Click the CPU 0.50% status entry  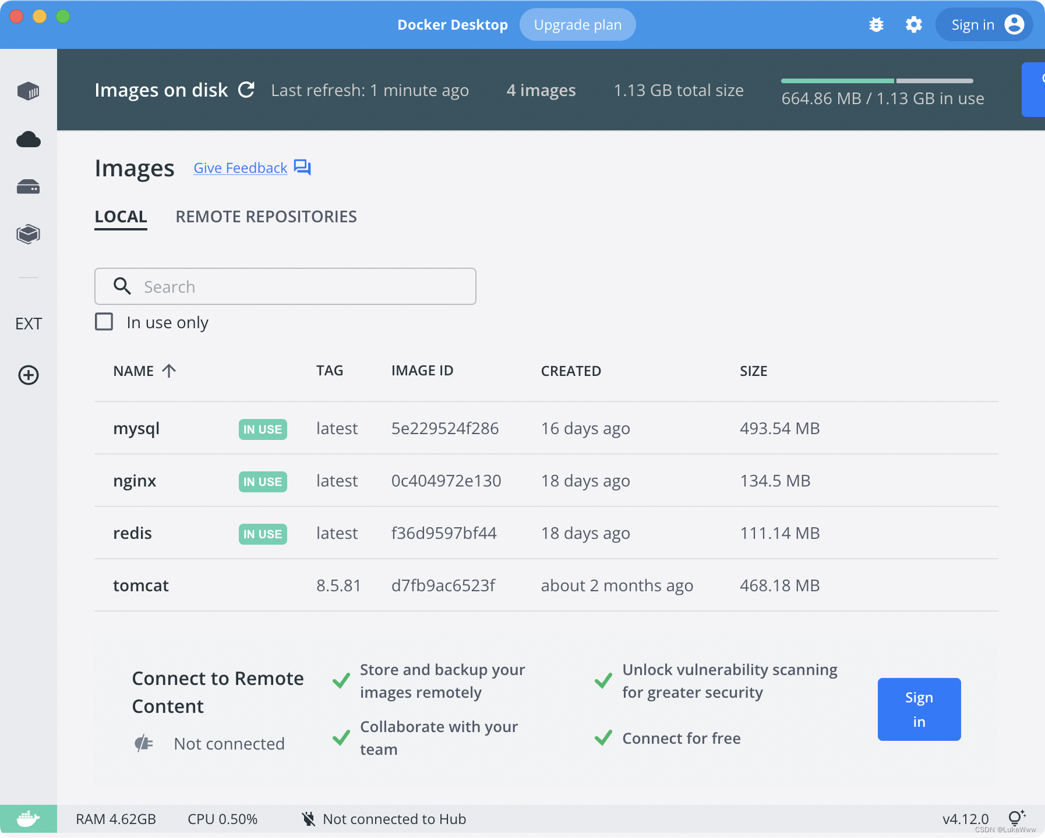[223, 819]
